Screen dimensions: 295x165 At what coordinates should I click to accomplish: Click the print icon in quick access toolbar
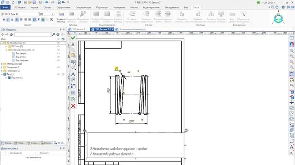[40, 2]
